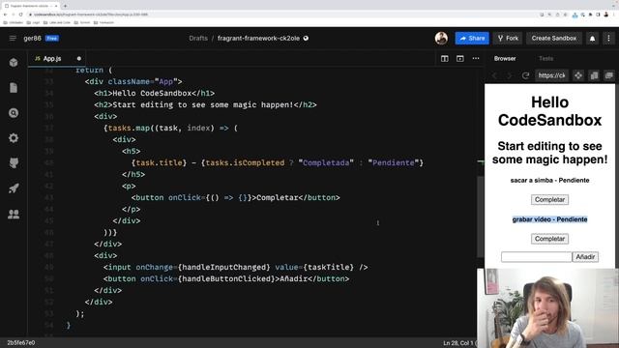Click the ger86 username label
619x348 pixels.
32,39
